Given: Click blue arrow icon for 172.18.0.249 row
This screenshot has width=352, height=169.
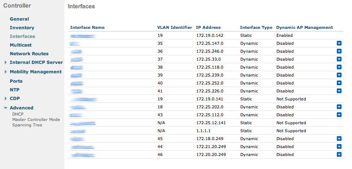Looking at the screenshot, I should pos(339,139).
